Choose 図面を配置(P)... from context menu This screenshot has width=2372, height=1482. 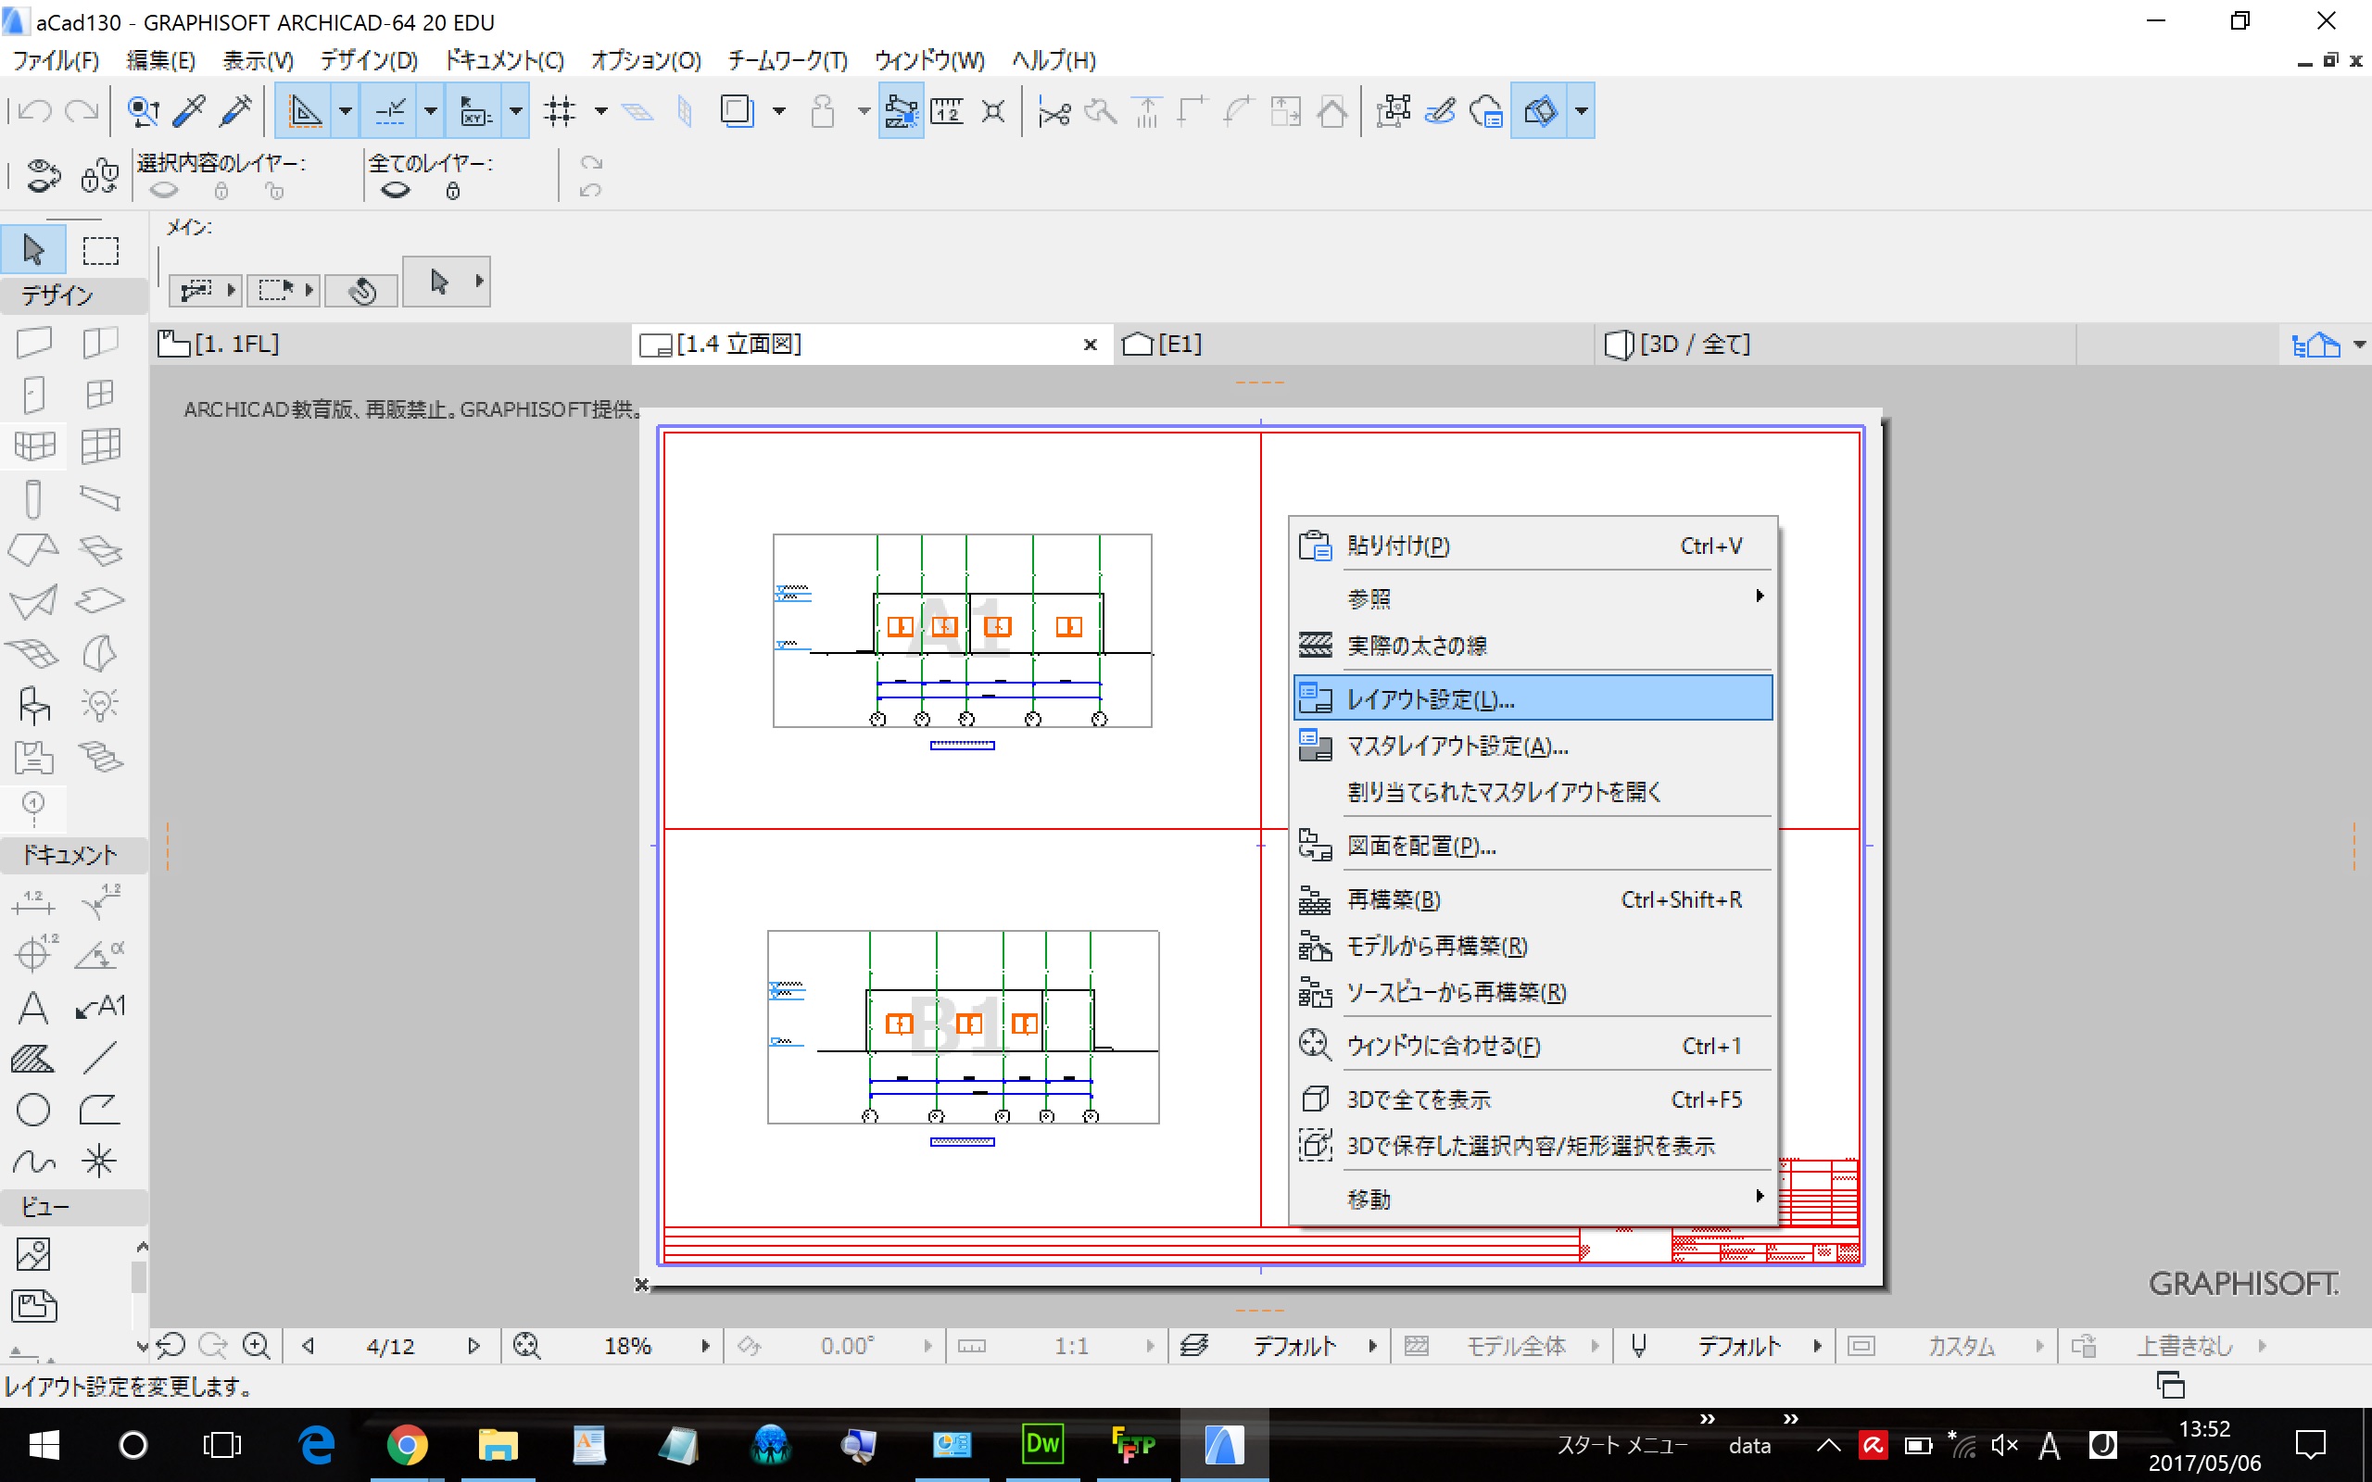pyautogui.click(x=1533, y=845)
